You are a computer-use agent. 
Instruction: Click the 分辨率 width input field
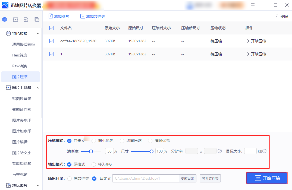[192, 151]
